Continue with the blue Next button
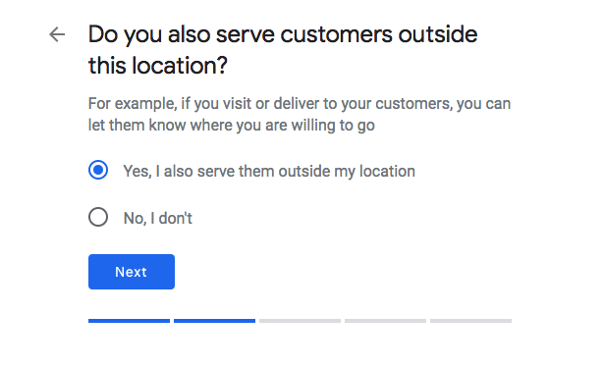Image resolution: width=604 pixels, height=366 pixels. point(132,272)
